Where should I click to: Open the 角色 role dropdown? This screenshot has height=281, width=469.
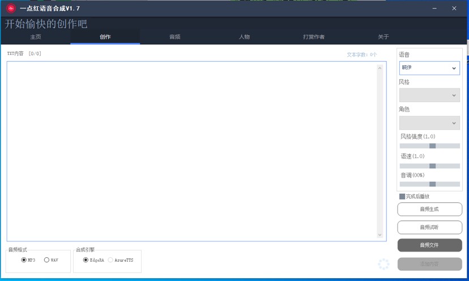tap(429, 122)
